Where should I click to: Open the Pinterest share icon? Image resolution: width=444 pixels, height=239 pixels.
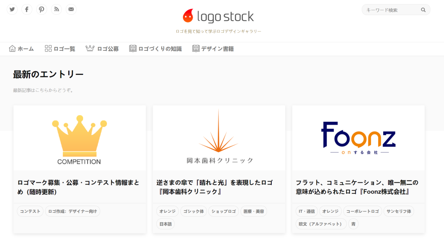tap(42, 9)
